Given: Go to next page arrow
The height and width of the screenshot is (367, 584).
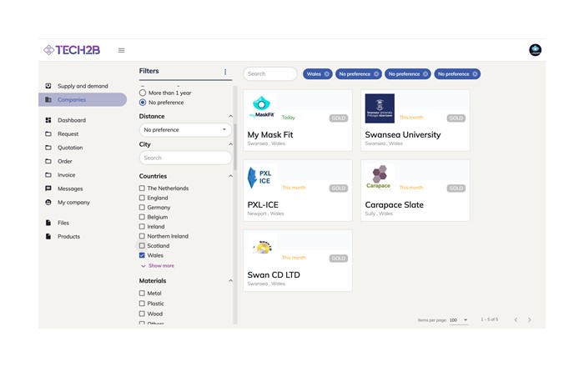Looking at the screenshot, I should point(529,319).
